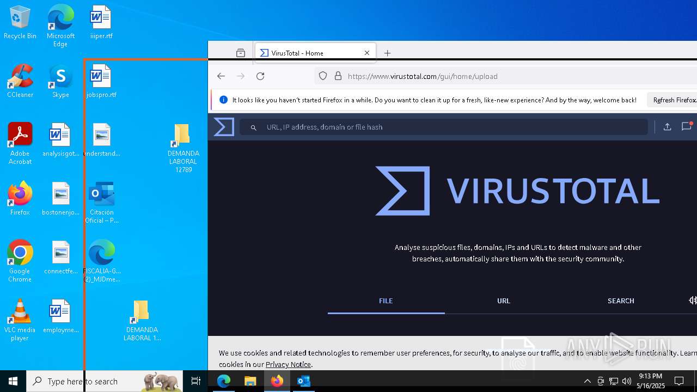Open VirusTotal notifications chat icon

687,127
